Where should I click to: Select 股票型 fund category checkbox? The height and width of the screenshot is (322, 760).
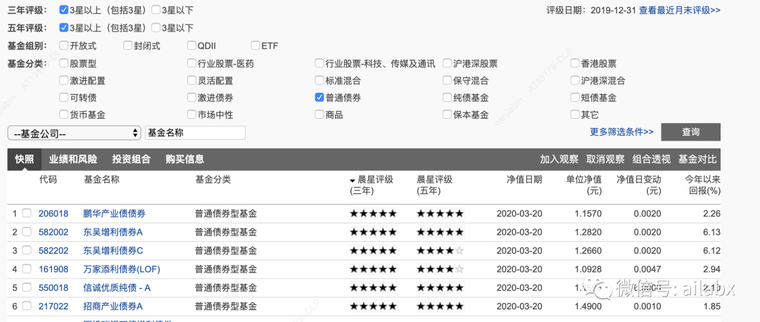[63, 63]
